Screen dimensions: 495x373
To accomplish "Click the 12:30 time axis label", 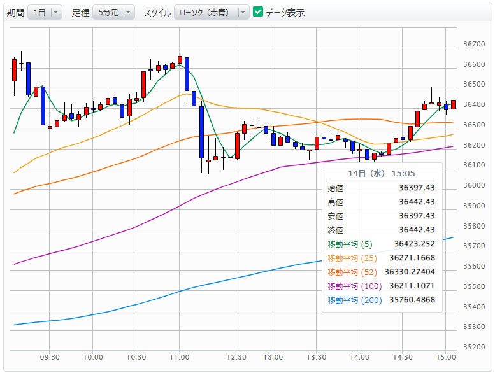I will click(237, 357).
